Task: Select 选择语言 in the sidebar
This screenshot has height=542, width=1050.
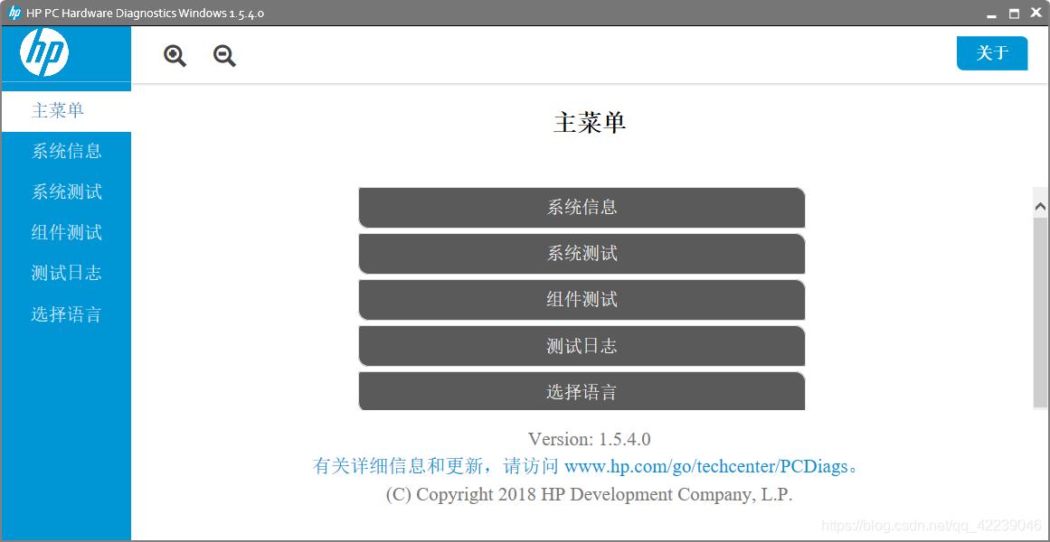Action: click(66, 313)
